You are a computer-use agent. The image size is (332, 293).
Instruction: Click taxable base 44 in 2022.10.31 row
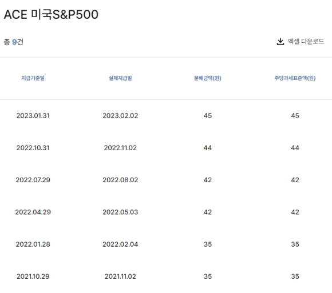(x=295, y=148)
